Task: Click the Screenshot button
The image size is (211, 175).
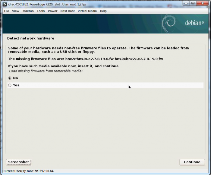Action: (x=19, y=162)
